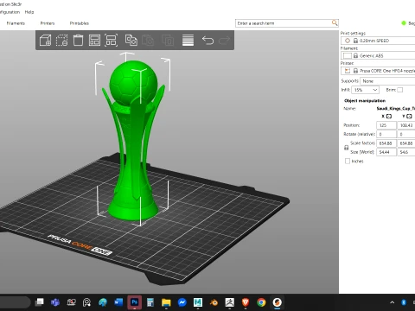Click the Redo arrow icon
The image size is (415, 311).
(x=224, y=41)
